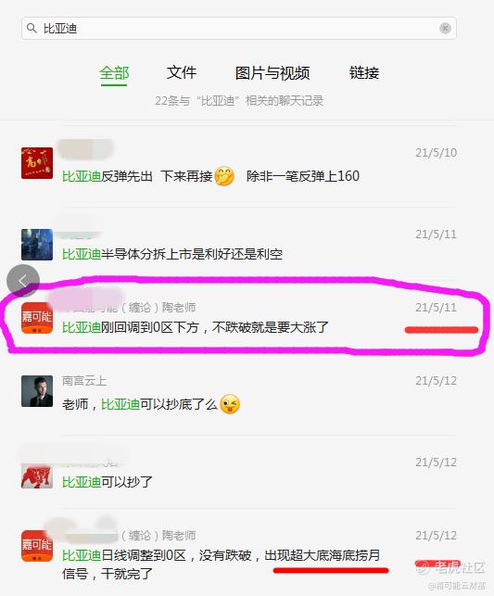Open message 比亚迪半导体分拆上市是利好还是利空
This screenshot has width=494, height=596.
click(238, 245)
